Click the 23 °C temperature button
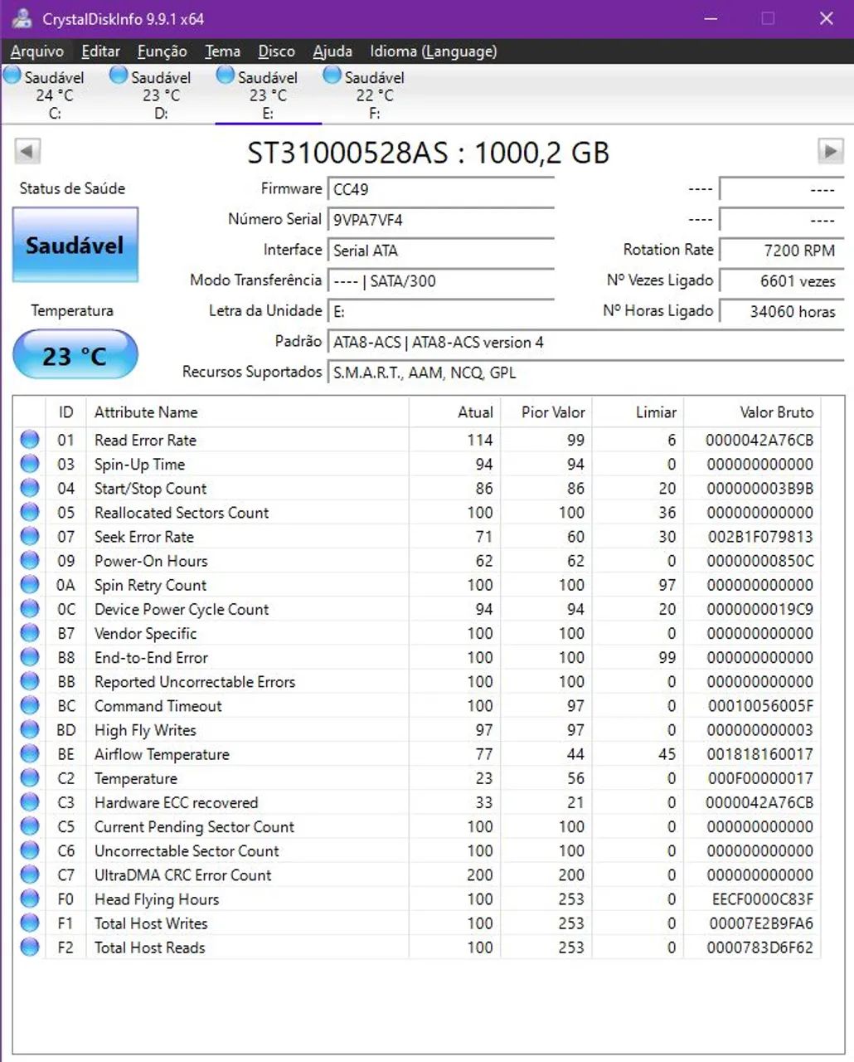This screenshot has width=854, height=1062. (x=75, y=356)
